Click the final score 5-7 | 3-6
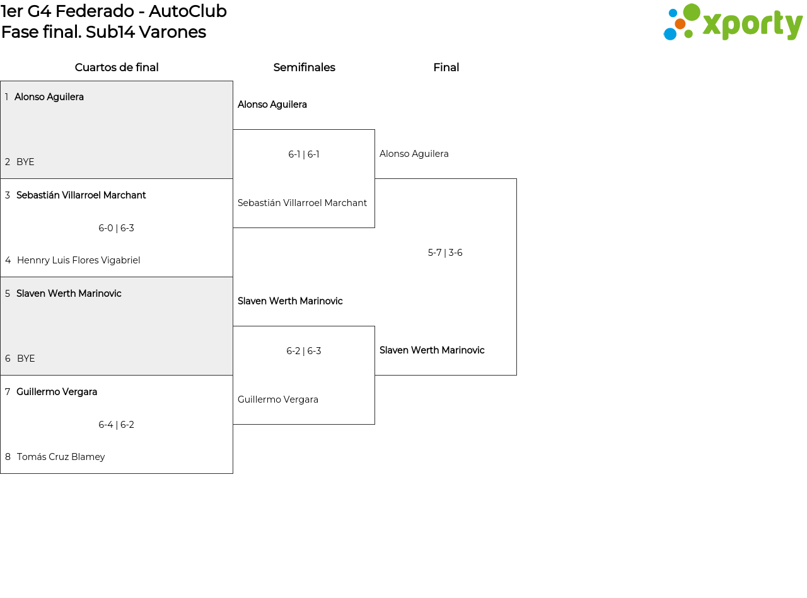Image resolution: width=807 pixels, height=598 pixels. [445, 253]
